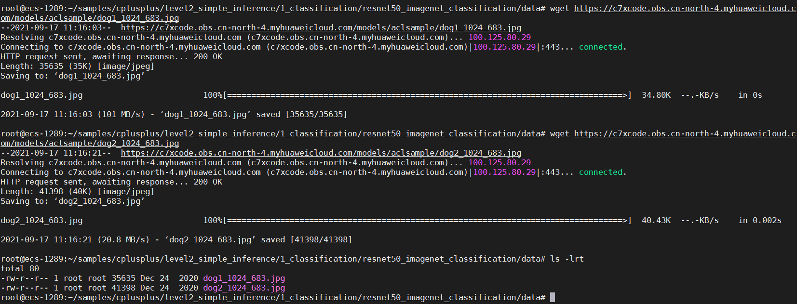
Task: Click the green "connected" status of the dog2 download
Action: (x=601, y=172)
